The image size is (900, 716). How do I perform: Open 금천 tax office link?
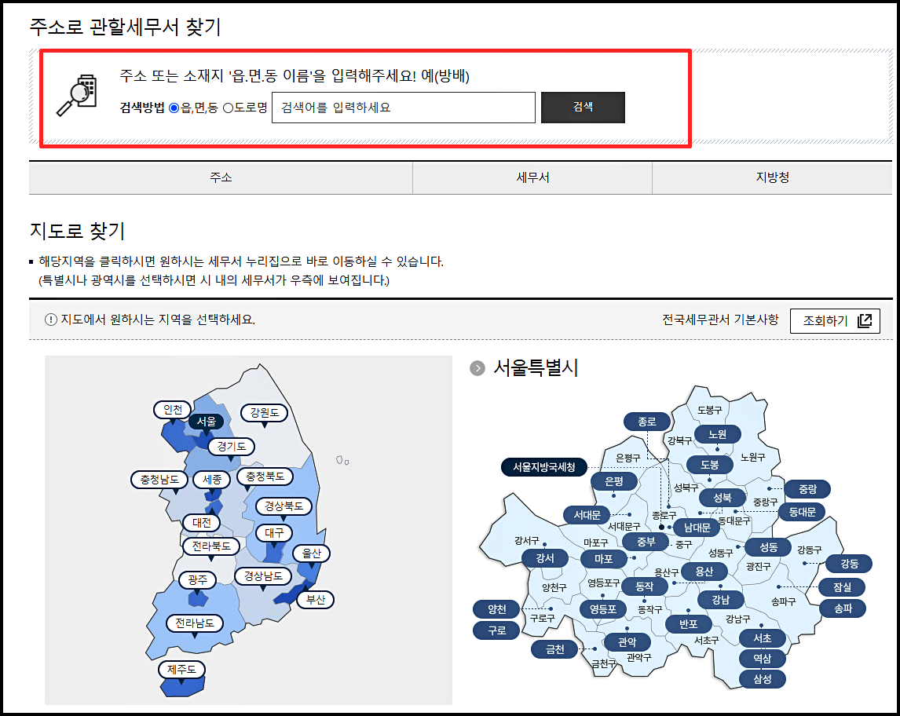[x=554, y=649]
